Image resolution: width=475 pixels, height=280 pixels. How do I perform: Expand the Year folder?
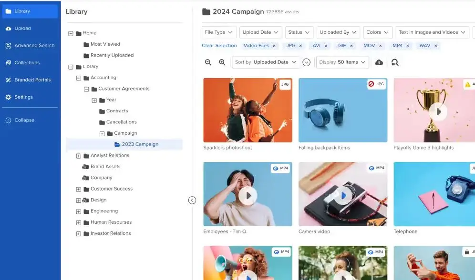click(x=94, y=100)
